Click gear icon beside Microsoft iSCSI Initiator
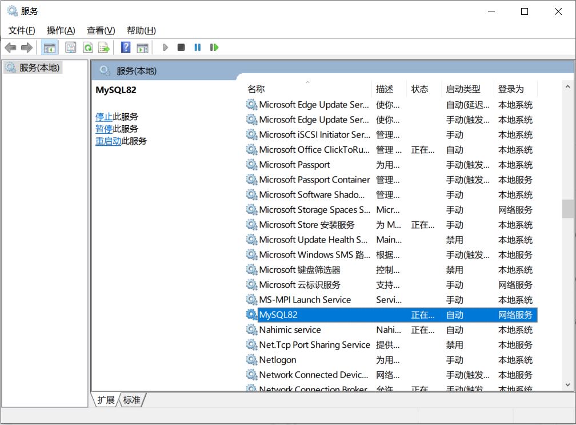 (251, 134)
